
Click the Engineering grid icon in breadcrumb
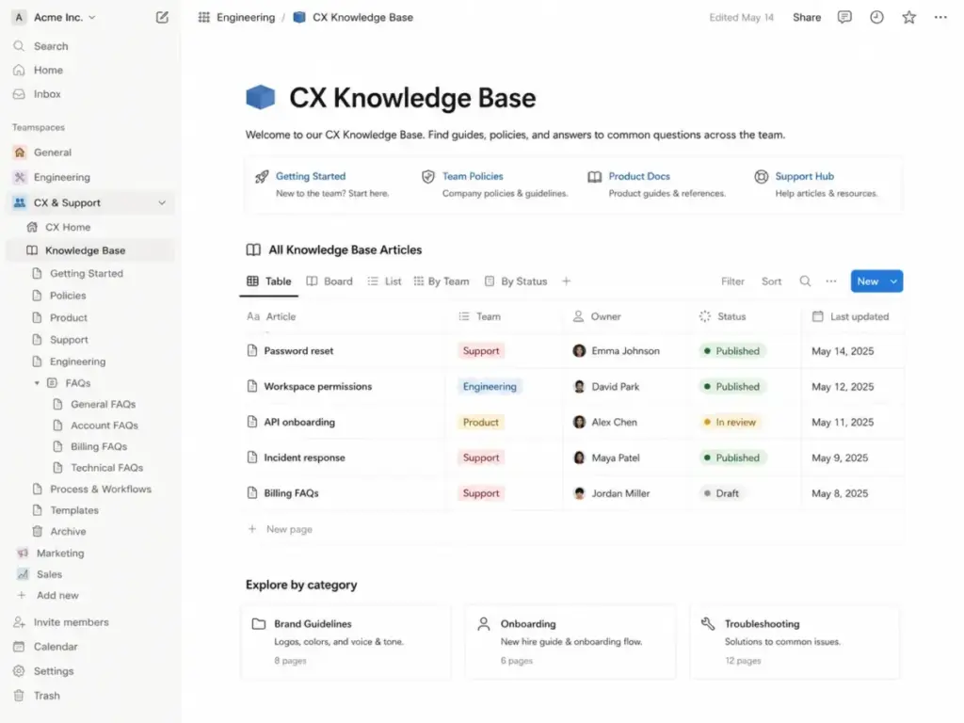point(204,17)
